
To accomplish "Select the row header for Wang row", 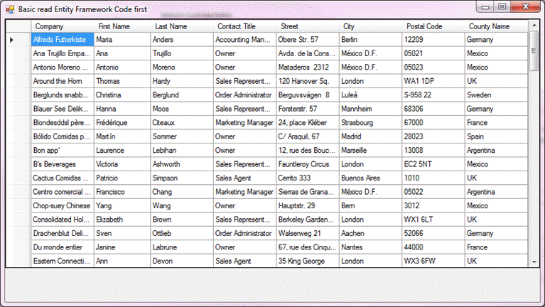I will (x=18, y=206).
